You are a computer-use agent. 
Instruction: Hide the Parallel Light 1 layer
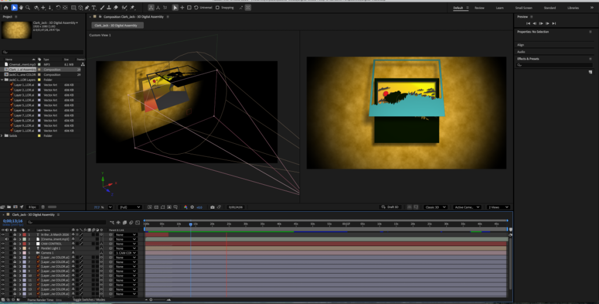(3, 248)
